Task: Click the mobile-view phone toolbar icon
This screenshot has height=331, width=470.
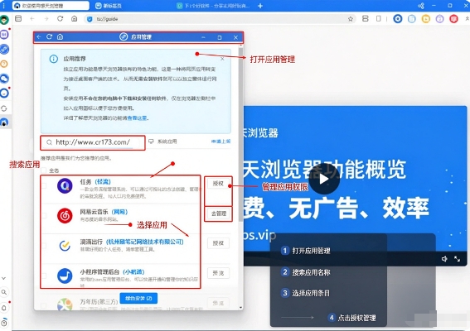Action: (x=379, y=18)
